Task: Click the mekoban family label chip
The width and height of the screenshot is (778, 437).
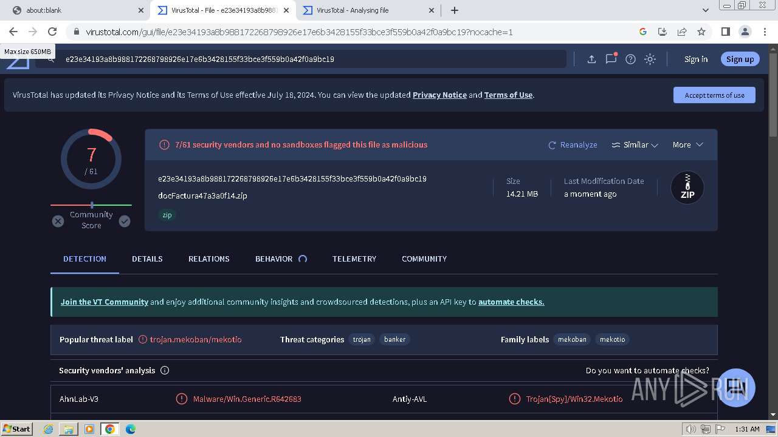Action: tap(572, 339)
